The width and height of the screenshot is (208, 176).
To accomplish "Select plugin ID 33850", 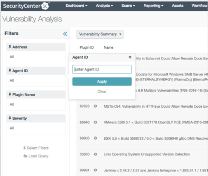I will click(x=84, y=154).
